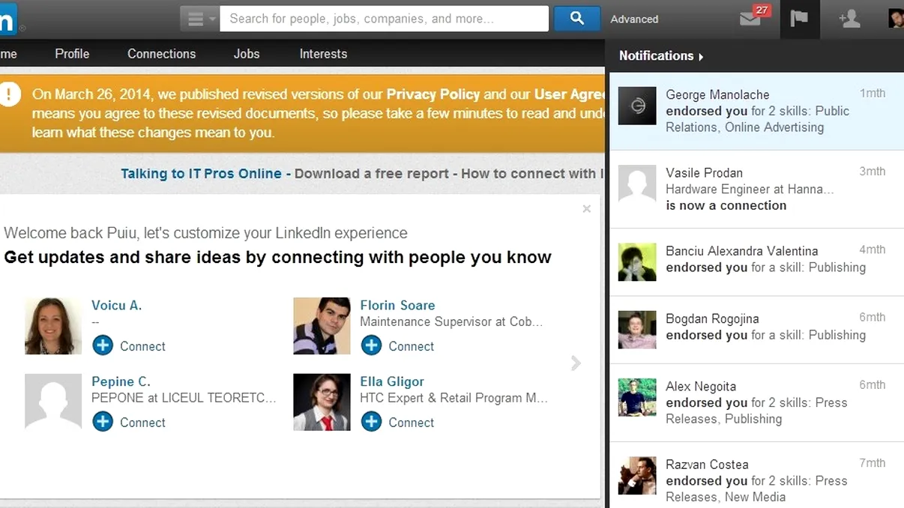
Task: Click the blue search magnifier button
Action: 576,18
